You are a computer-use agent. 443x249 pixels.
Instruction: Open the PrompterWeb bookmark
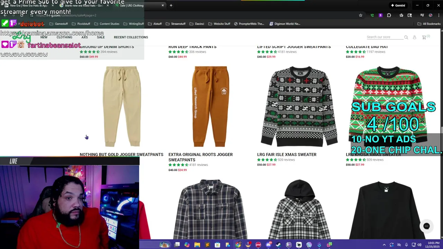(249, 24)
